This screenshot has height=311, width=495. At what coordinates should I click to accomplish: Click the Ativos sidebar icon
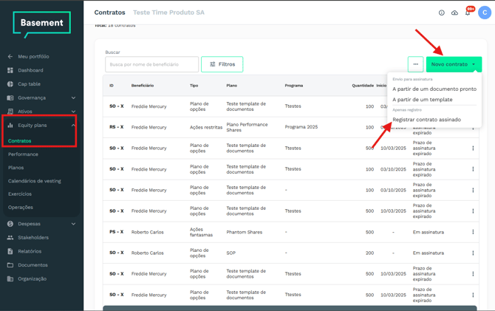[10, 112]
